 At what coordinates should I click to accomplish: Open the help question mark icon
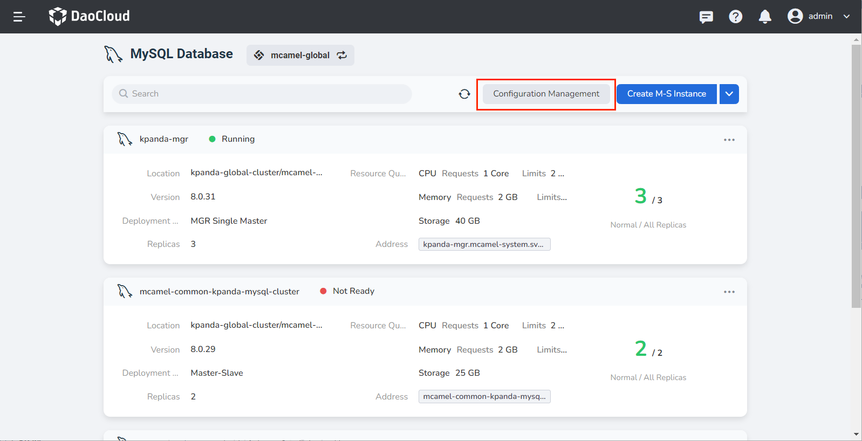click(x=736, y=17)
